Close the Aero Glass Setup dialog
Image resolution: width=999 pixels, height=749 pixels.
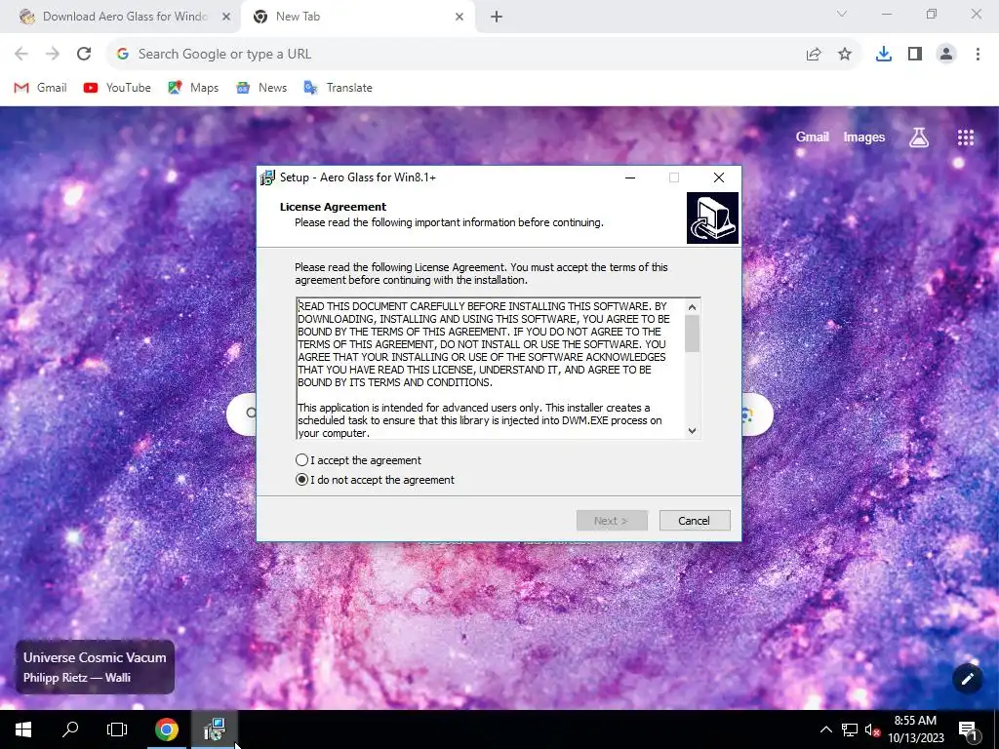(x=719, y=177)
